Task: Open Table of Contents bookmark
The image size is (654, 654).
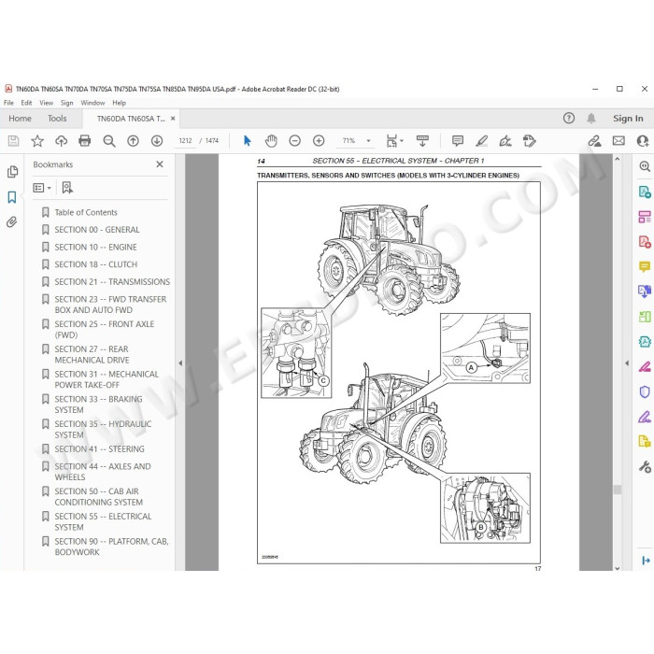Action: point(86,212)
